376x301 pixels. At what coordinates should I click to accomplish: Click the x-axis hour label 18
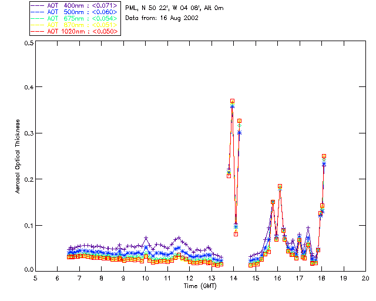321,278
